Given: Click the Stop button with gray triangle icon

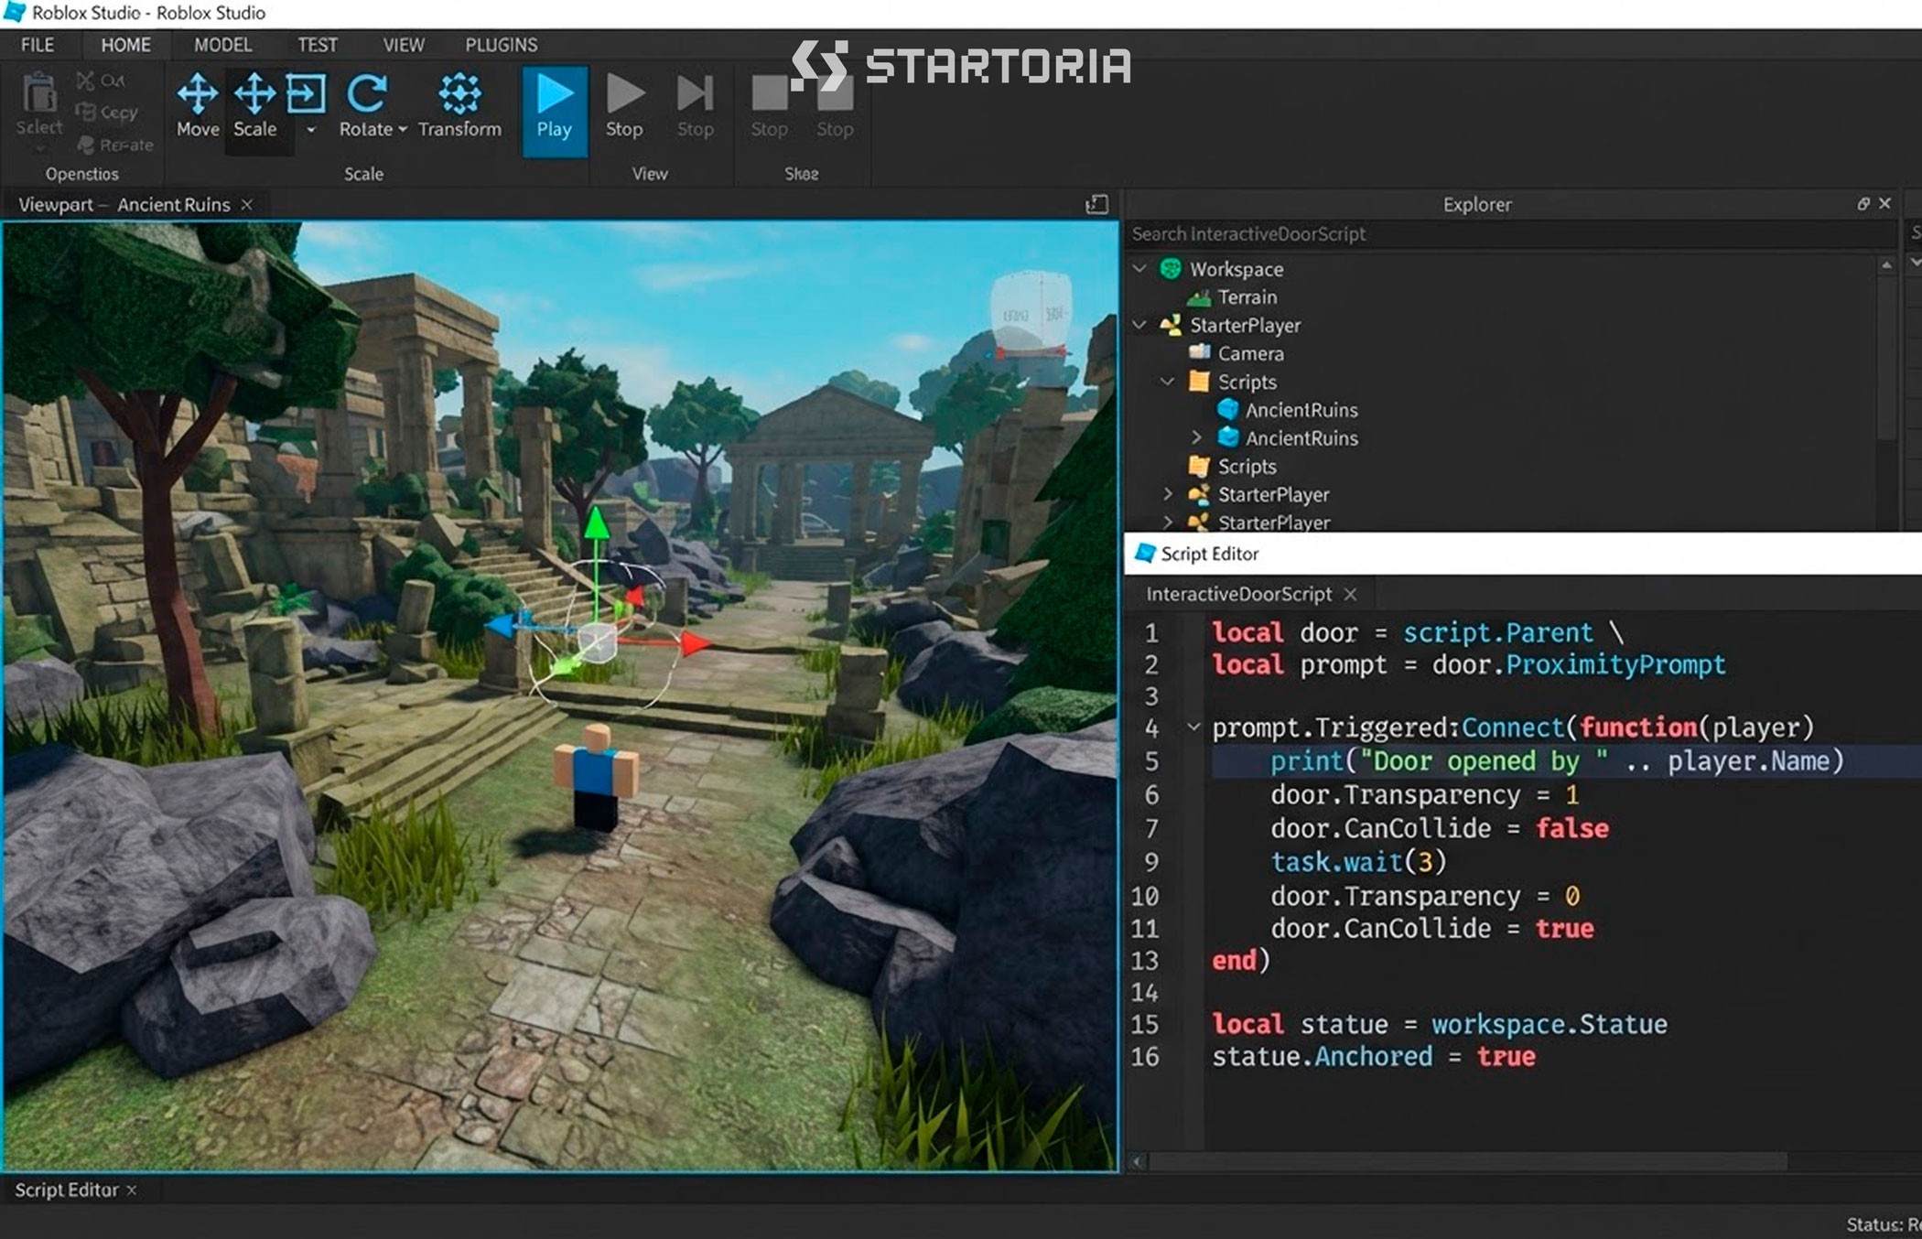Looking at the screenshot, I should point(624,106).
